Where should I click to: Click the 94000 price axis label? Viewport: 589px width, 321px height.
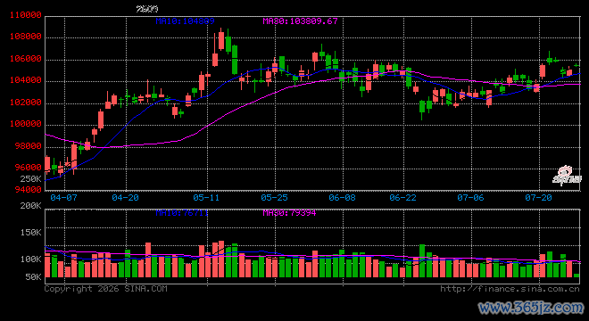pos(29,190)
